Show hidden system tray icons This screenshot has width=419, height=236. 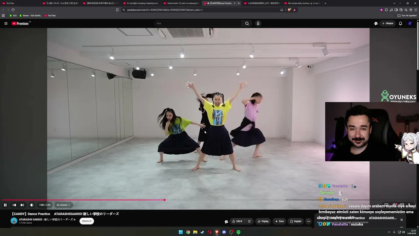click(389, 232)
